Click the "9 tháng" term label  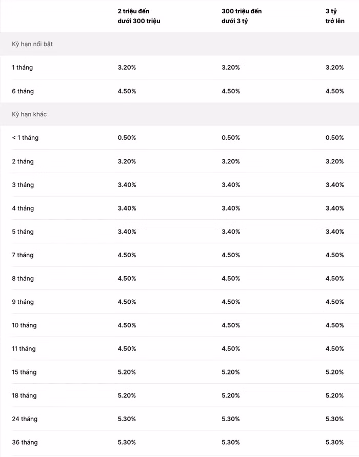pos(23,302)
